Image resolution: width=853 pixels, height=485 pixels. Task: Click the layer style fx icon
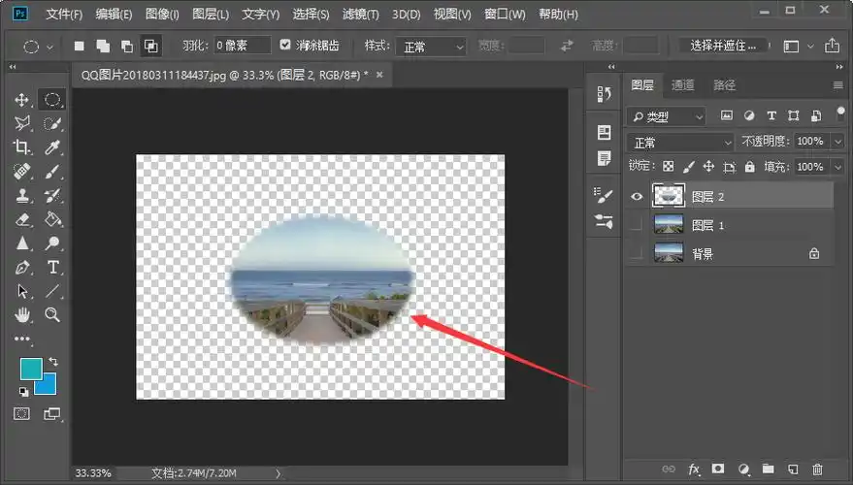[694, 469]
